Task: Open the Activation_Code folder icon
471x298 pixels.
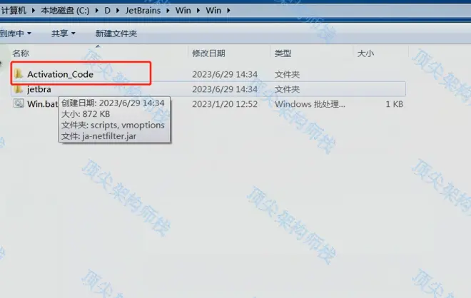Action: pos(19,74)
